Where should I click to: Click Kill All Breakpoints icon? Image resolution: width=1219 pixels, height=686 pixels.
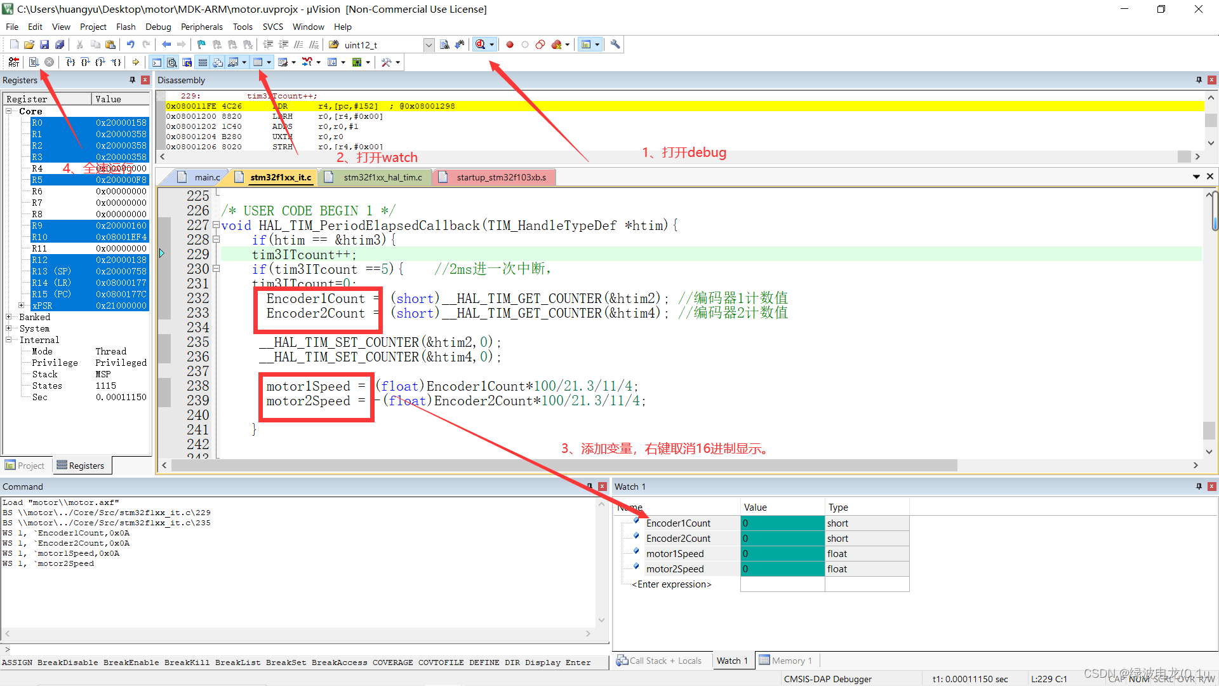pyautogui.click(x=557, y=44)
